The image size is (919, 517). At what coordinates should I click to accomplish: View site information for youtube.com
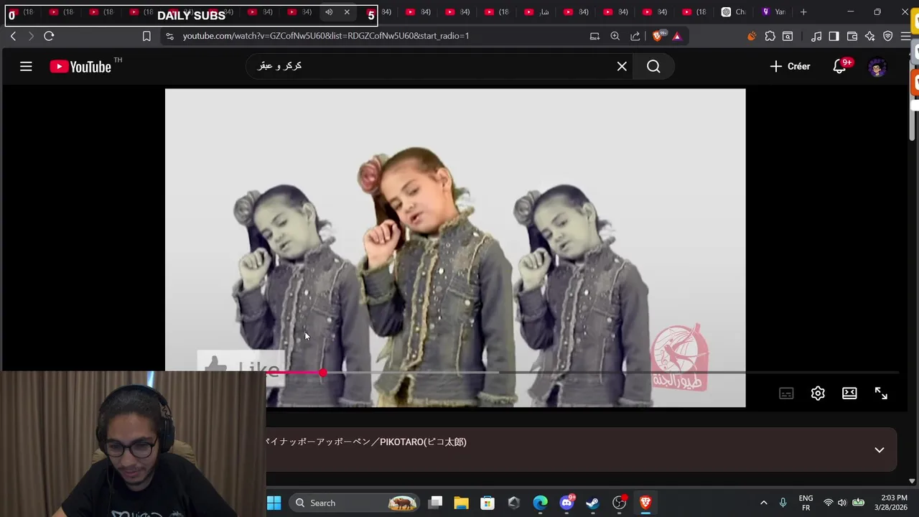click(169, 36)
